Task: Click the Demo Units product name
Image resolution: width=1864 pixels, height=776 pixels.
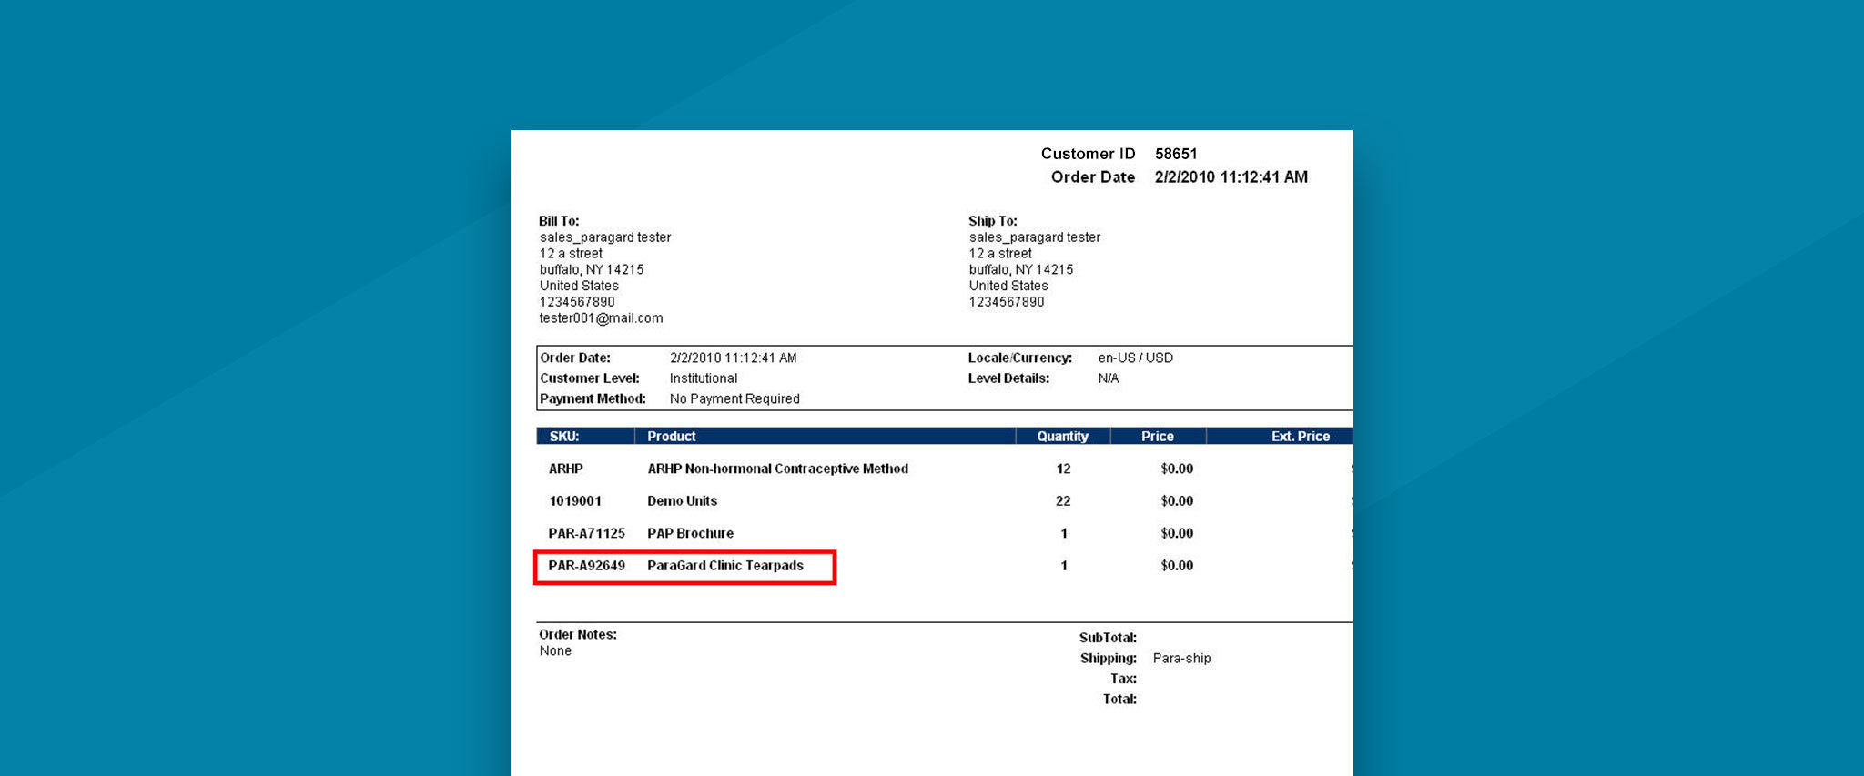Action: [683, 501]
